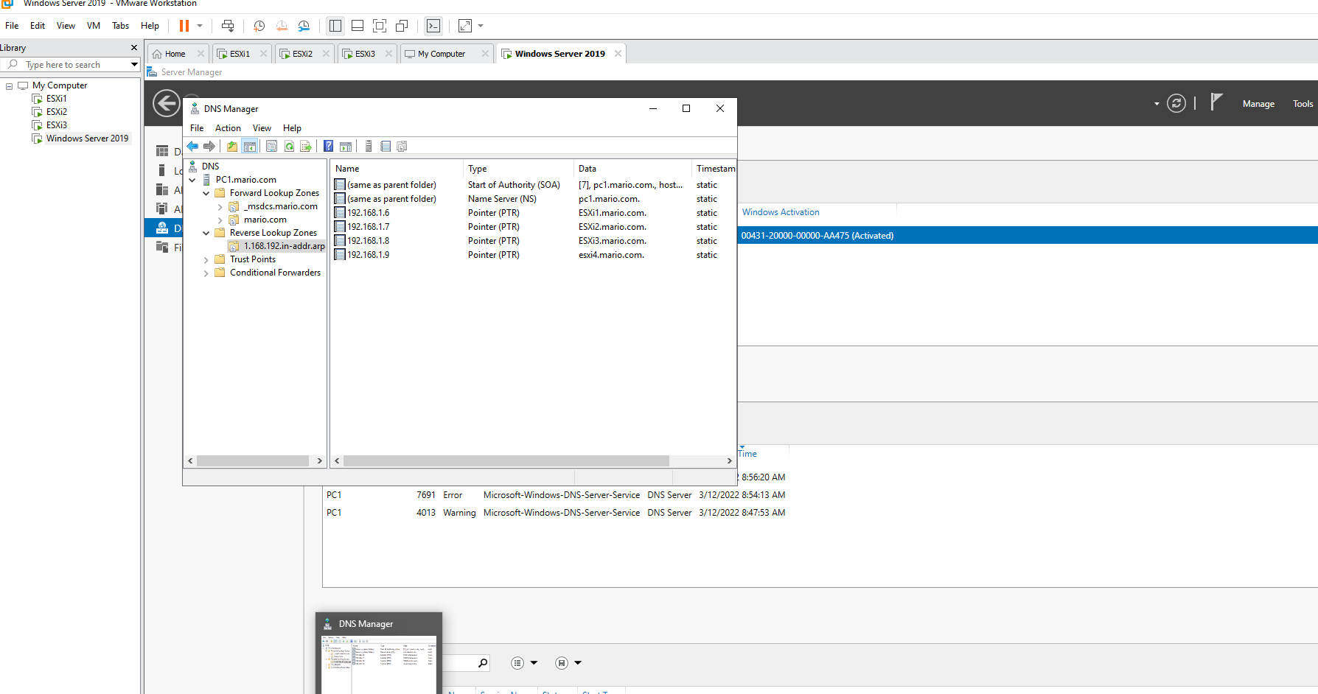Screen dimensions: 1318x694
Task: Open the VMware Edit menu
Action: pyautogui.click(x=38, y=26)
